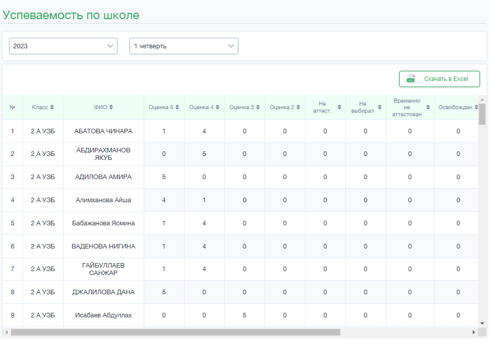Click horizontal scrollbar left arrow
This screenshot has width=490, height=339.
tap(7, 332)
